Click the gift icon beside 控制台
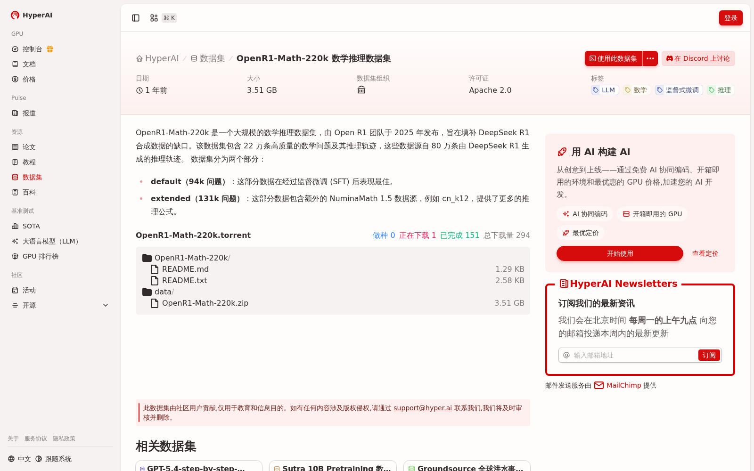 pos(50,49)
